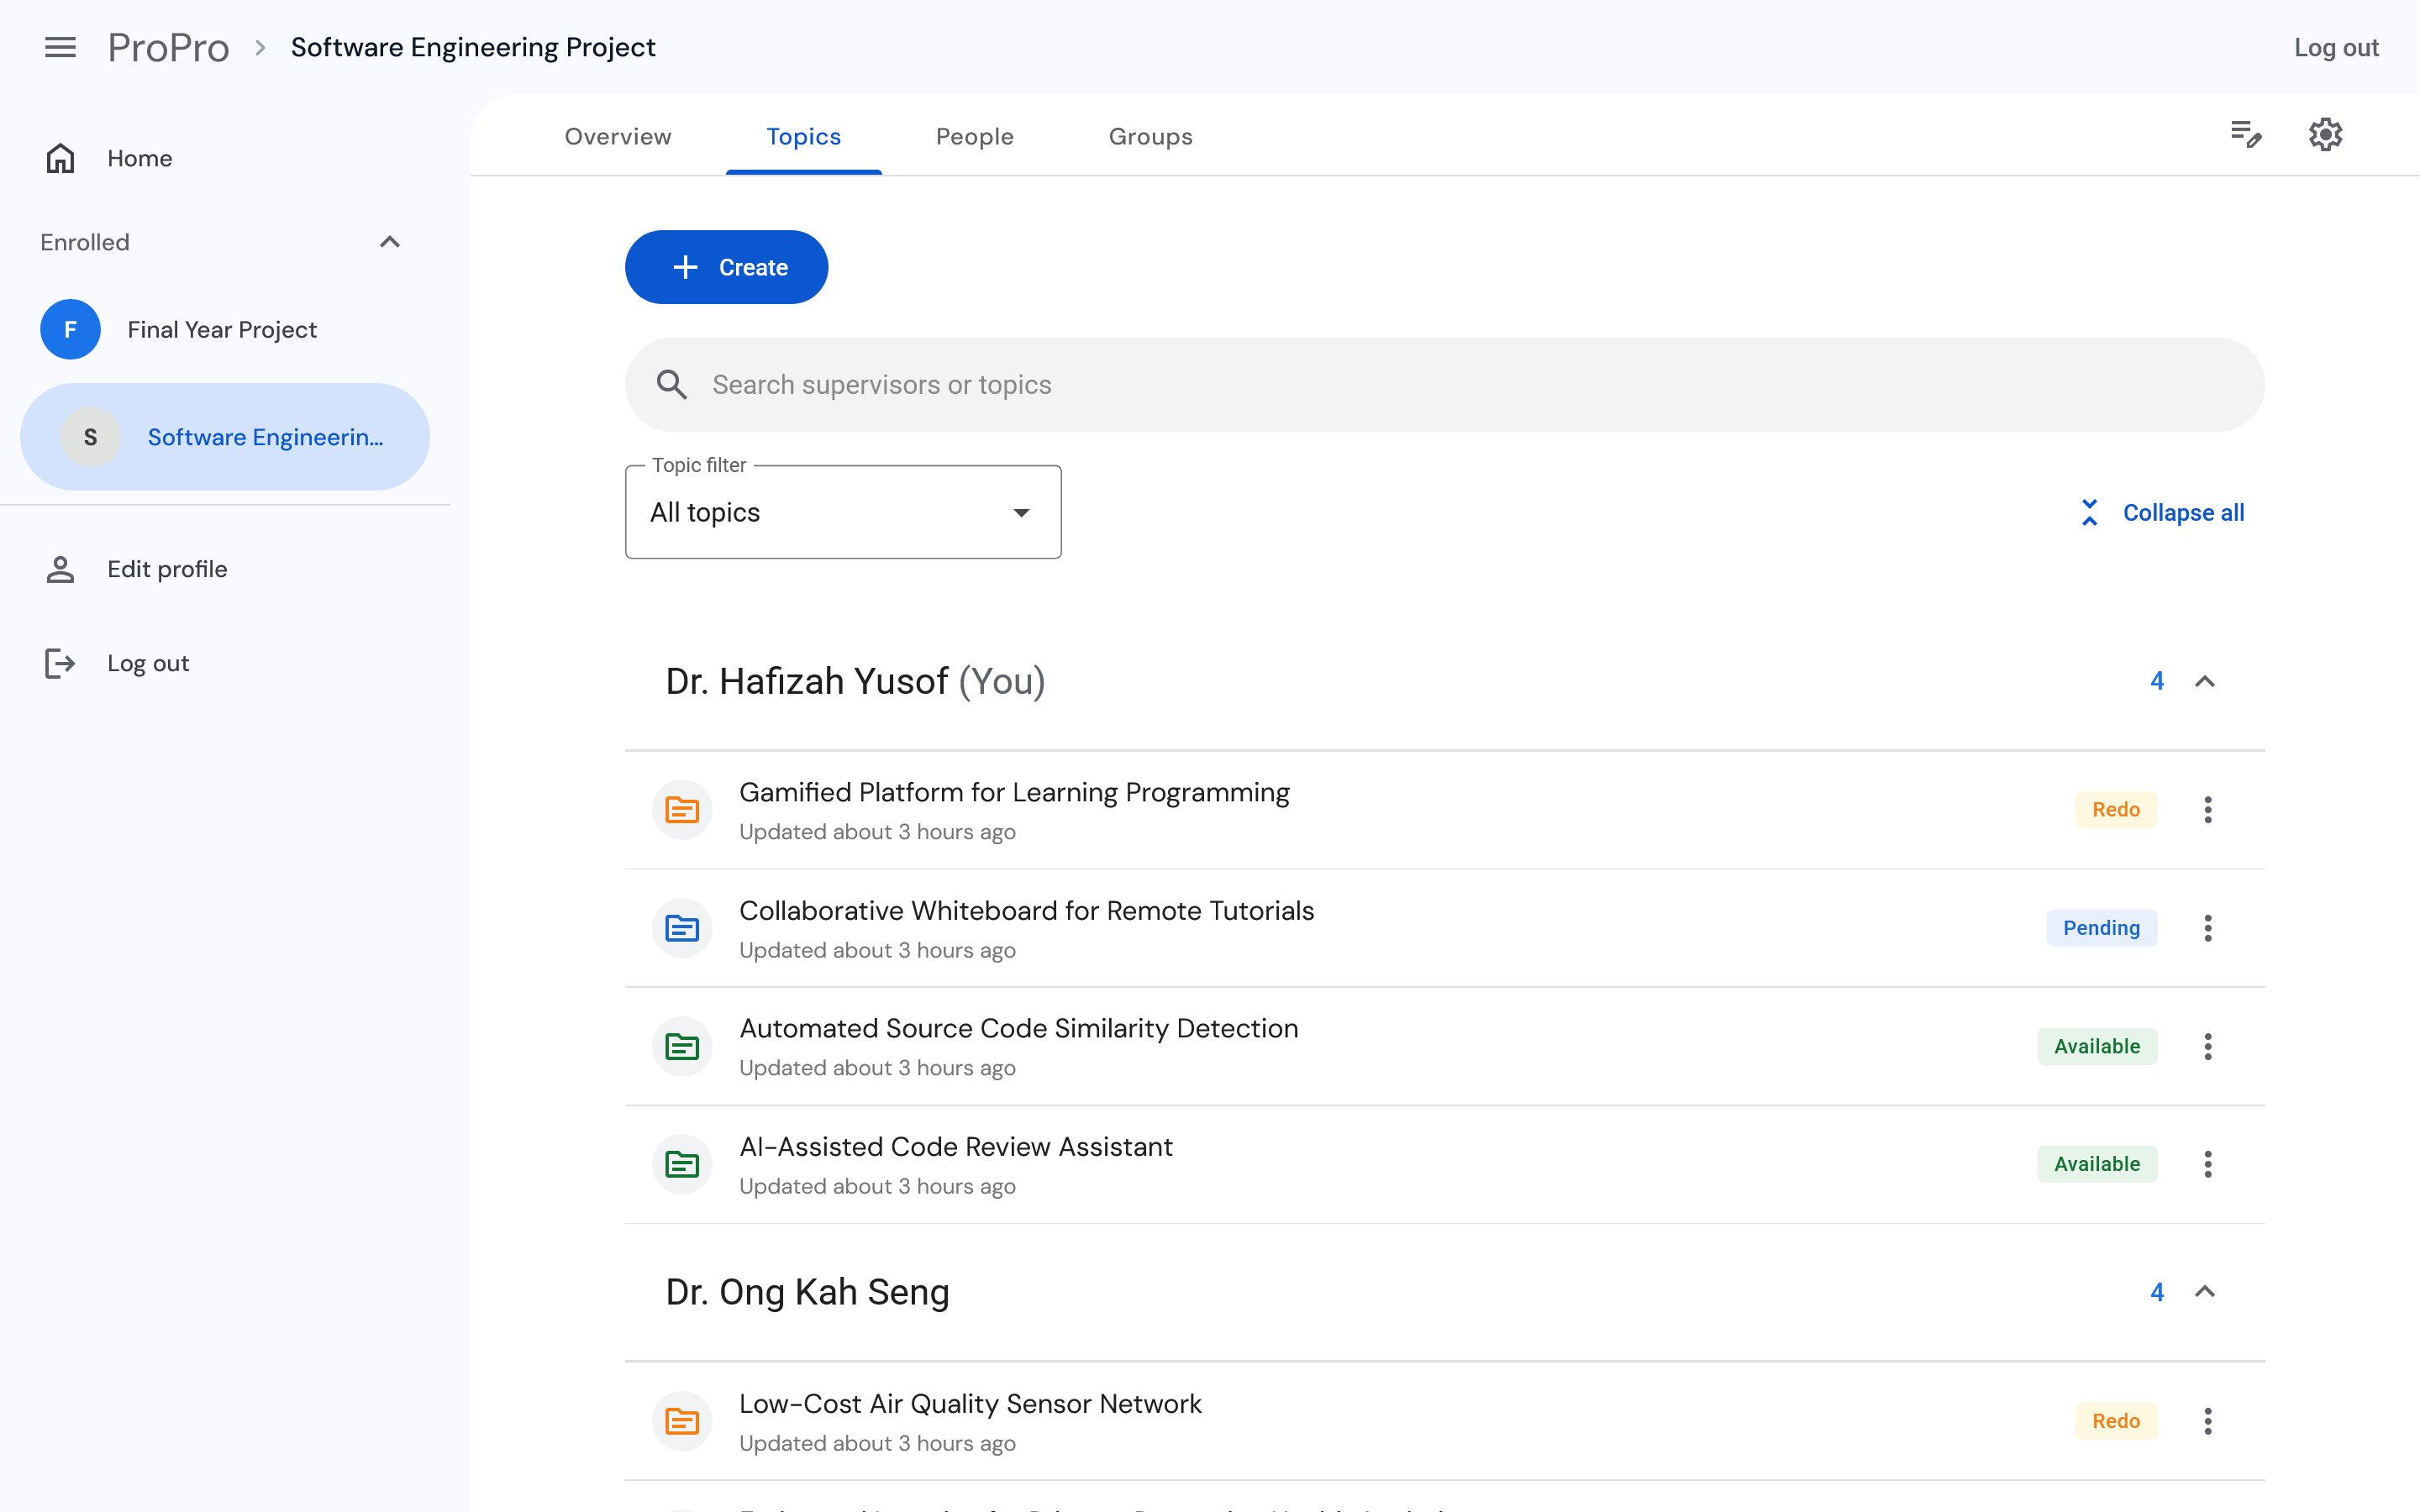This screenshot has height=1512, width=2420.
Task: Select Software Engineerin… sidebar item
Action: coord(225,437)
